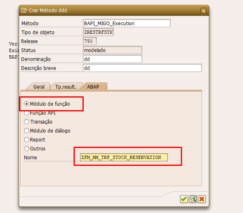
Task: Confirm with the green checkmark icon
Action: (184, 199)
